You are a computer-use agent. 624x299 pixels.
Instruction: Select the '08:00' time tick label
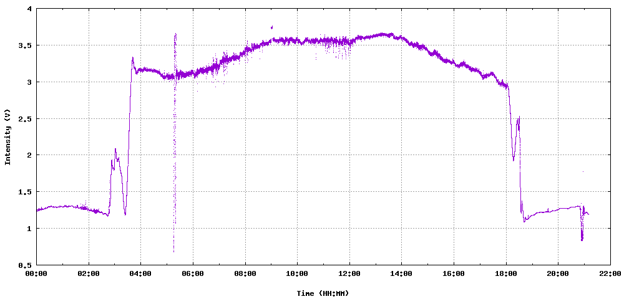tap(245, 273)
